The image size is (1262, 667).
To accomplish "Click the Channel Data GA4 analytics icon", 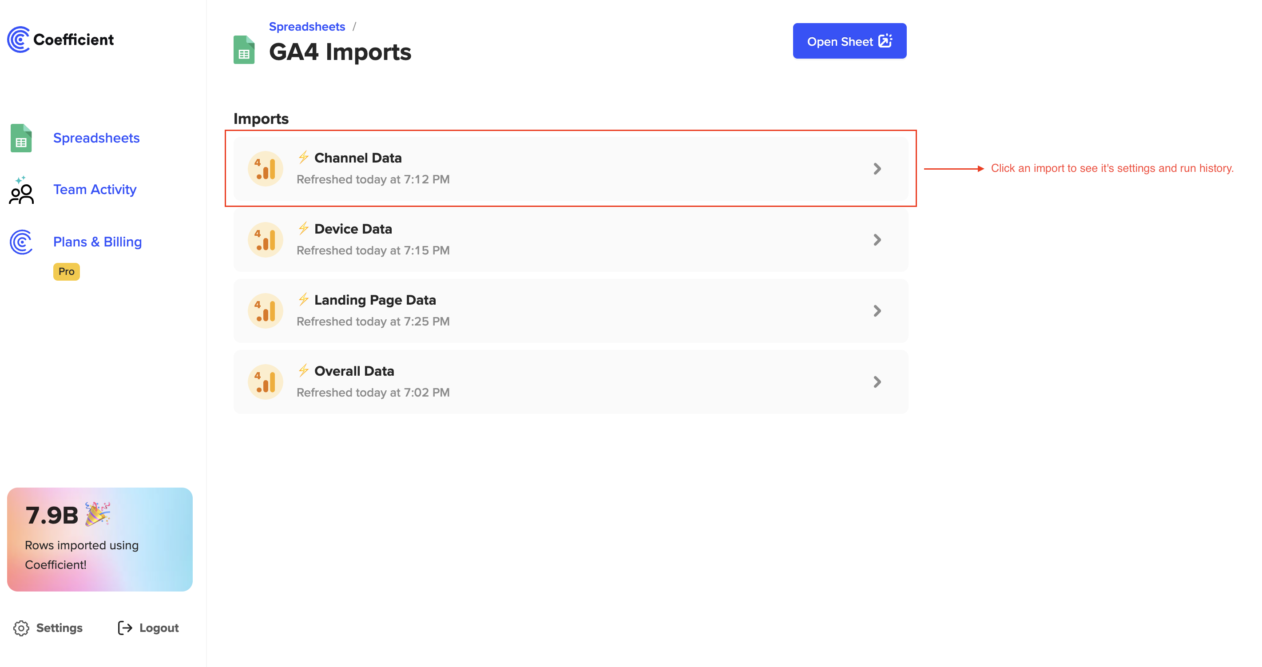I will pyautogui.click(x=265, y=169).
